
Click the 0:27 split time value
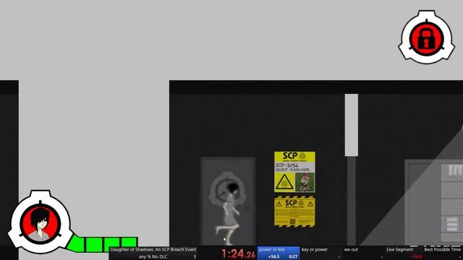tap(293, 257)
